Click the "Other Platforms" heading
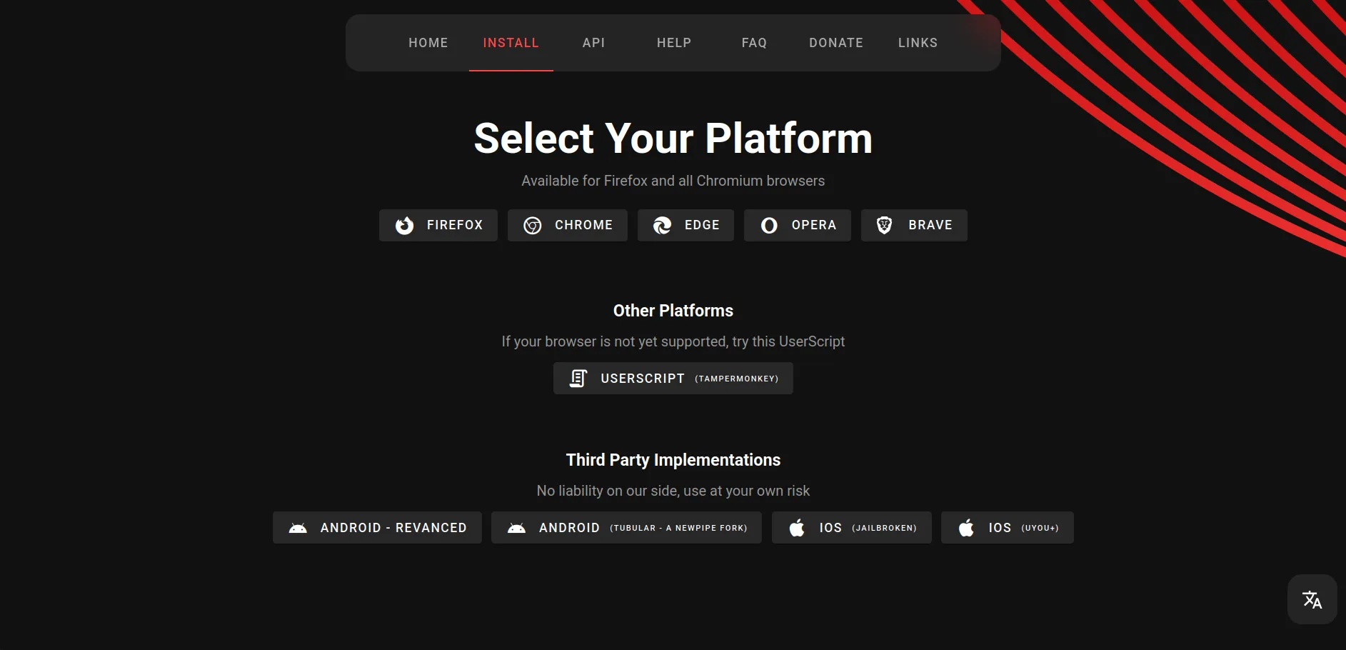This screenshot has height=650, width=1346. [x=673, y=311]
